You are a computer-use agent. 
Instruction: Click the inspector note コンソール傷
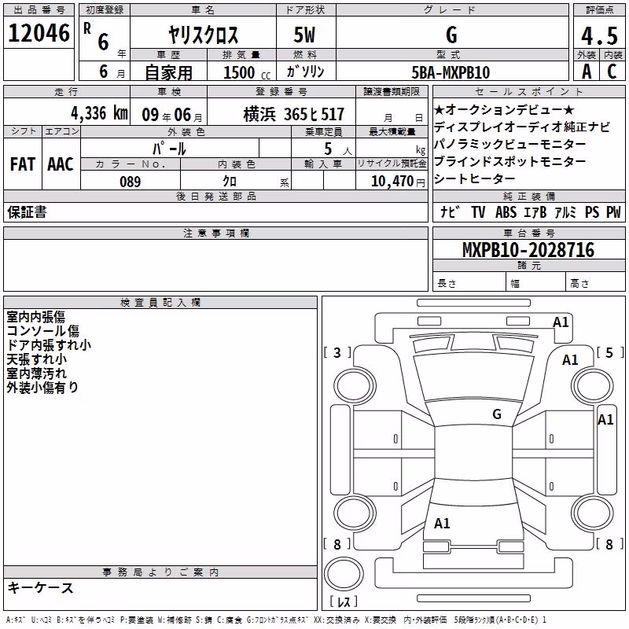click(x=43, y=331)
